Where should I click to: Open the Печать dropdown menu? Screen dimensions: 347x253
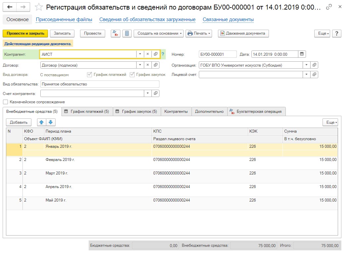[x=198, y=33]
